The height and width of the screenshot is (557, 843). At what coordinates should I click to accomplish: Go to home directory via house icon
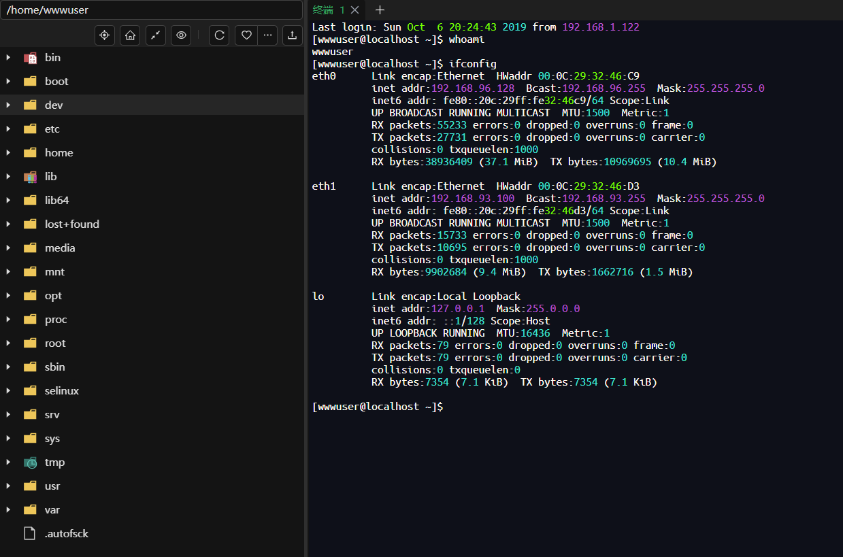point(130,35)
